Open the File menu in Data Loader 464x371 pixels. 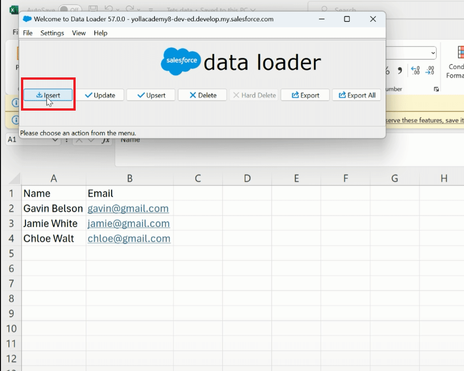point(28,33)
